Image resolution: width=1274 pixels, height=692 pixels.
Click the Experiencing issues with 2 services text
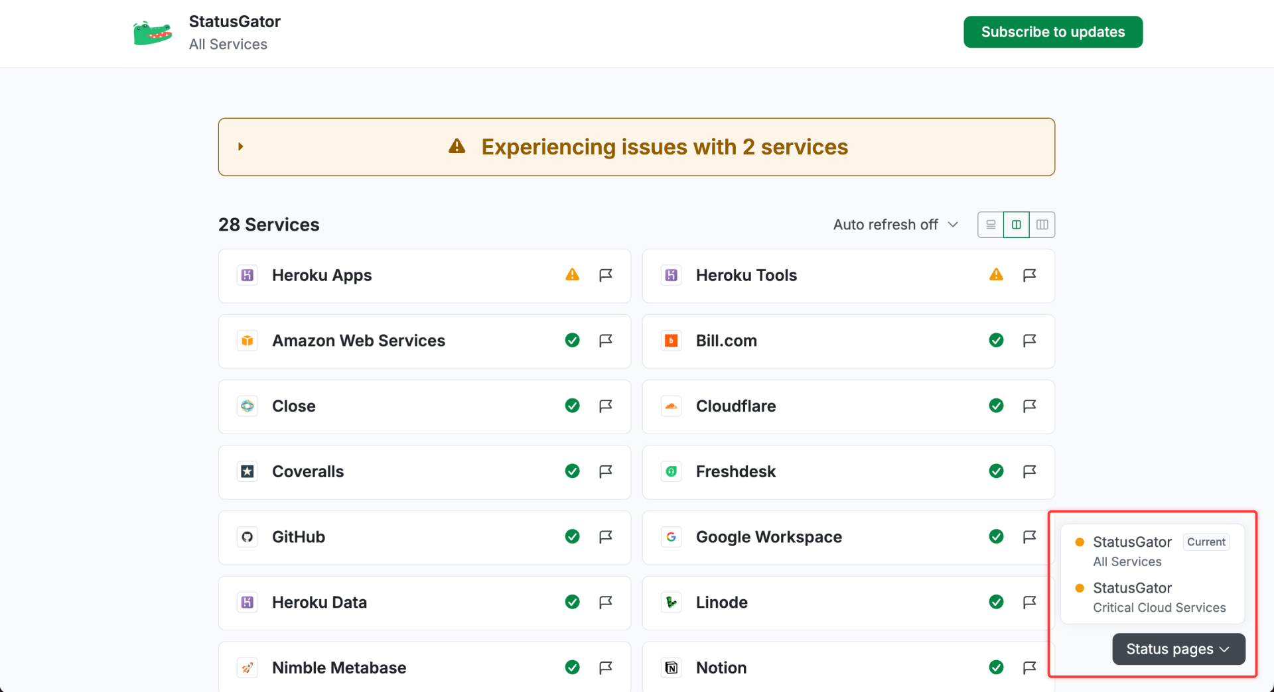point(665,146)
